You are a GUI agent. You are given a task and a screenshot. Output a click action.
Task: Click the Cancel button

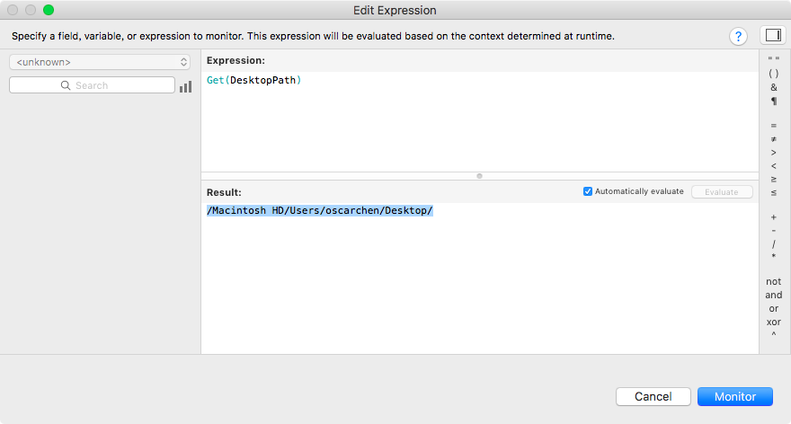tap(653, 397)
